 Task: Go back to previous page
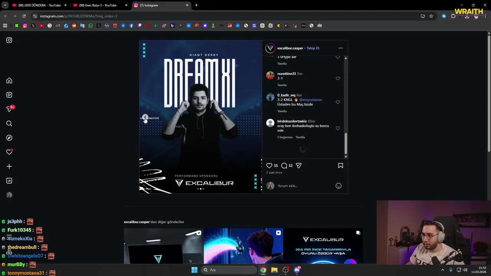pos(5,16)
